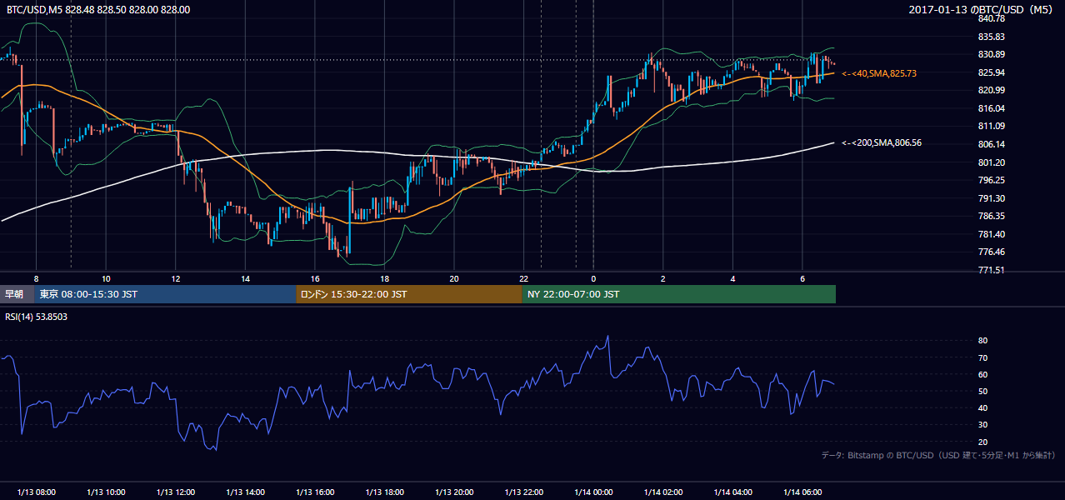Image resolution: width=1065 pixels, height=500 pixels.
Task: Click RSI scale value 80
Action: [982, 341]
